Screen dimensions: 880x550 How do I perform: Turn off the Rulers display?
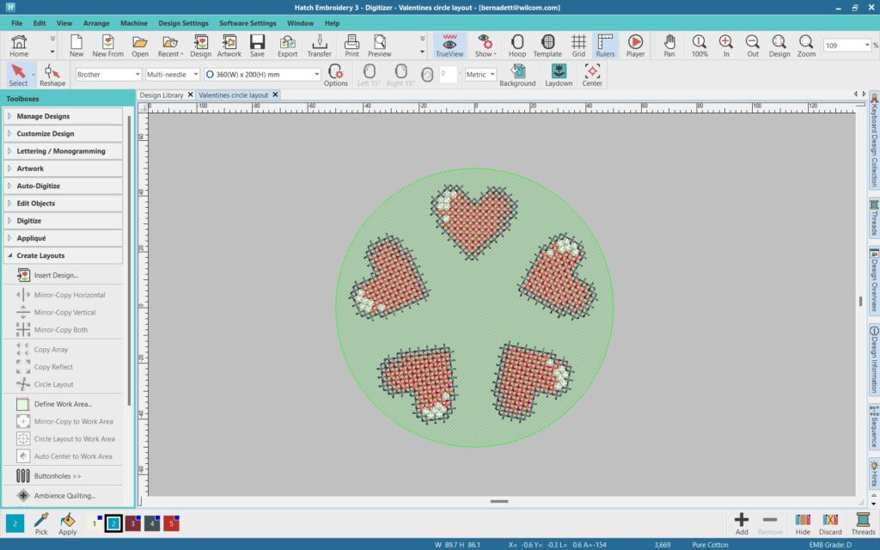pyautogui.click(x=605, y=45)
